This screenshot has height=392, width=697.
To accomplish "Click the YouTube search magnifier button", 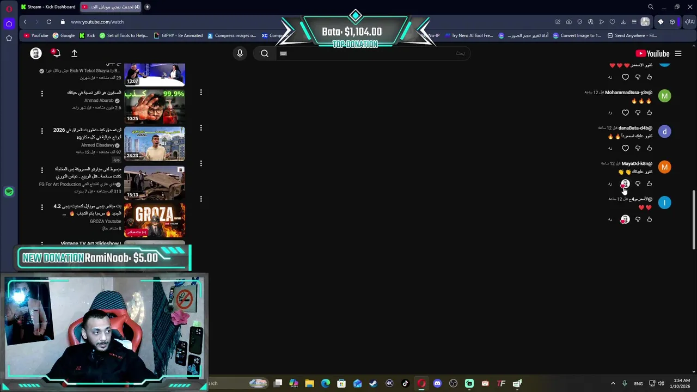I will (265, 53).
